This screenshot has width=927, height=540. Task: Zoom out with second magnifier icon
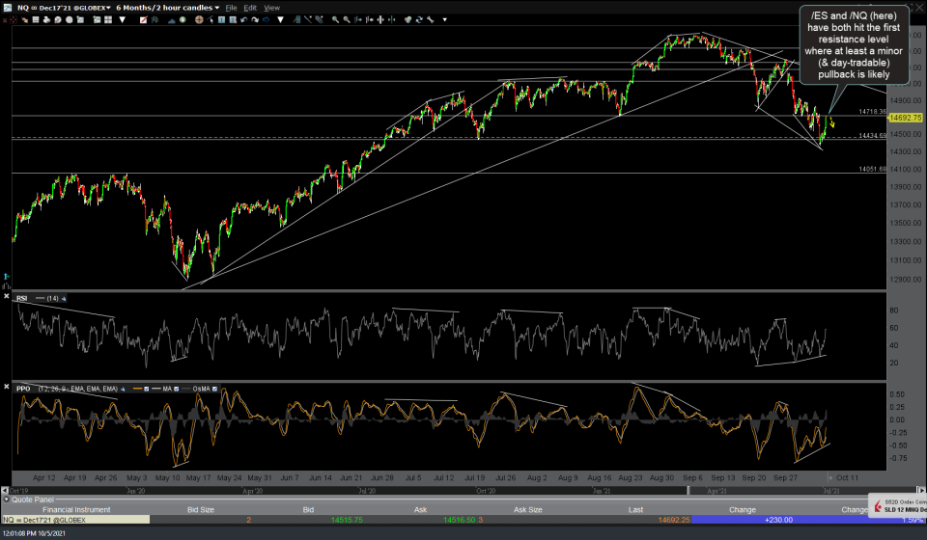pos(347,19)
